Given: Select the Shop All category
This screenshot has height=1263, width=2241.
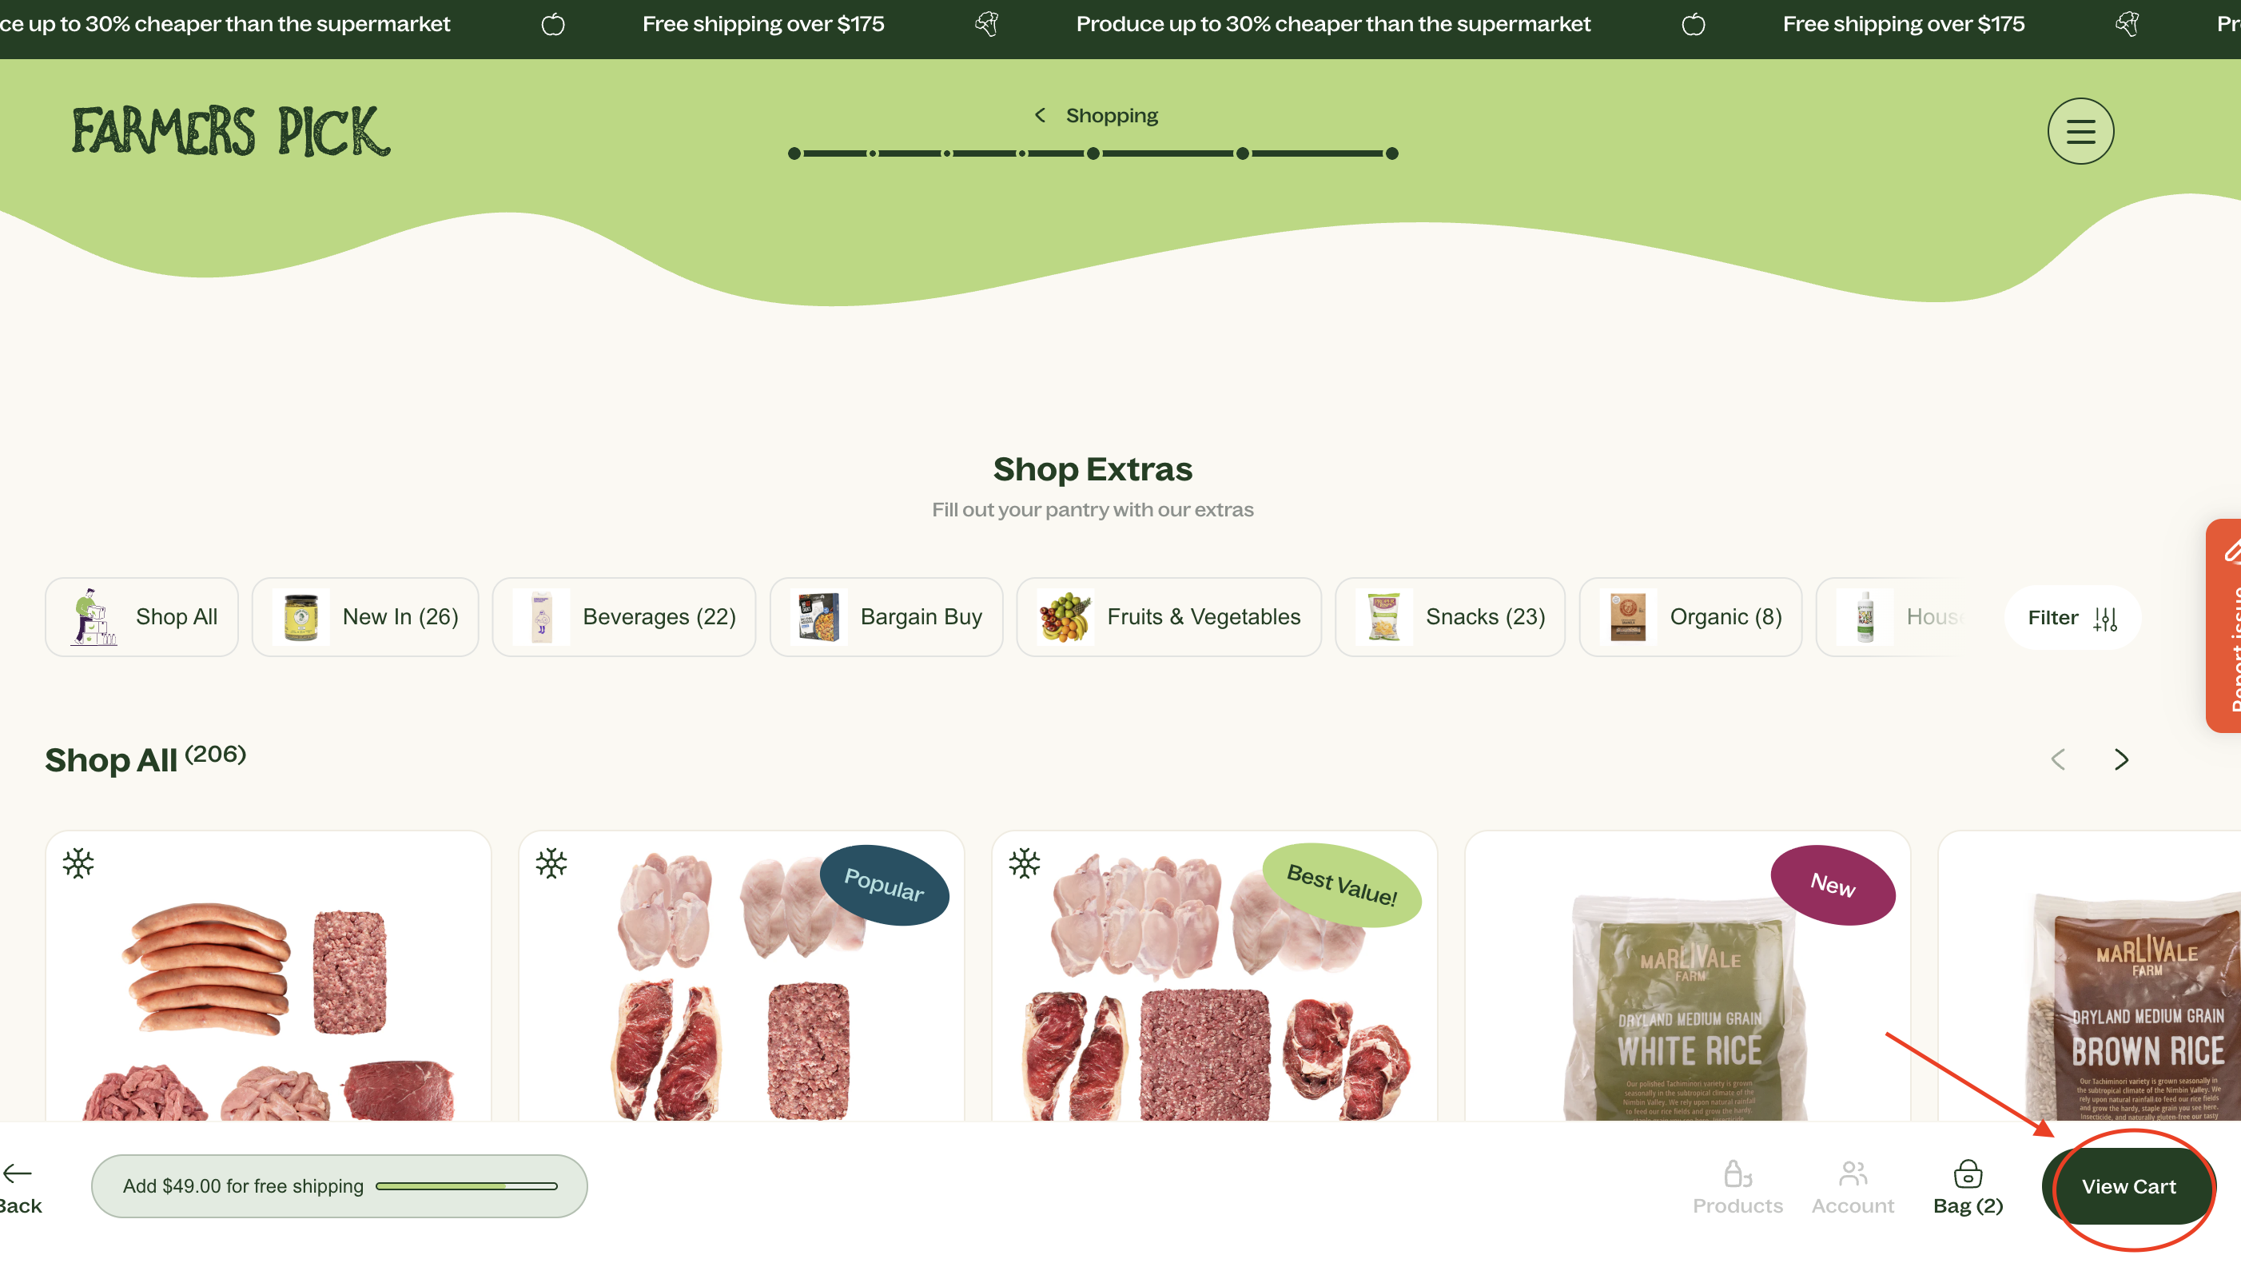Looking at the screenshot, I should point(141,617).
